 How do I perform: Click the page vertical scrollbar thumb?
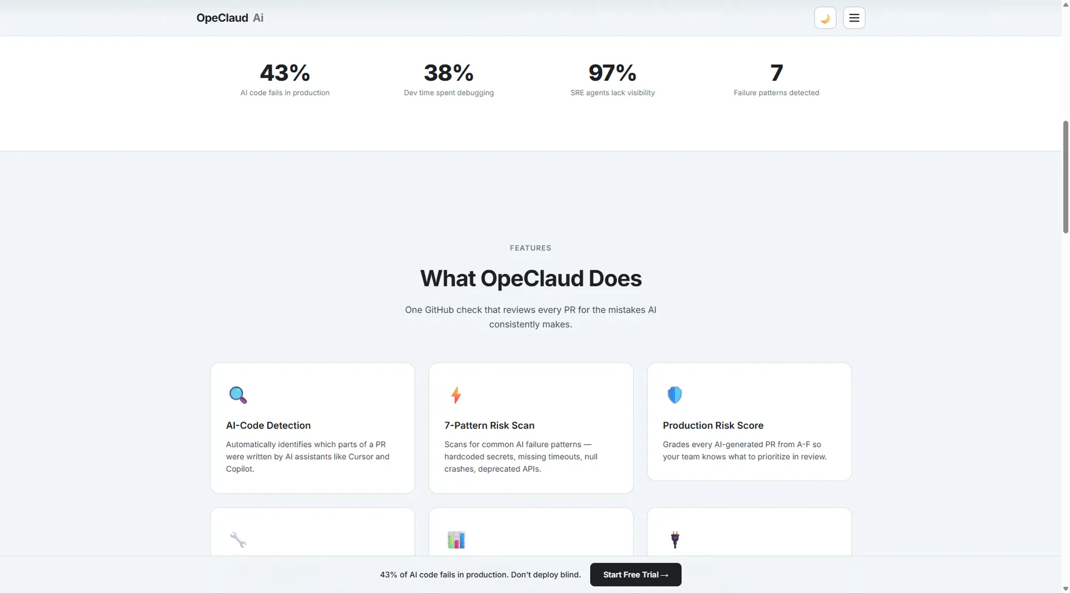1065,177
